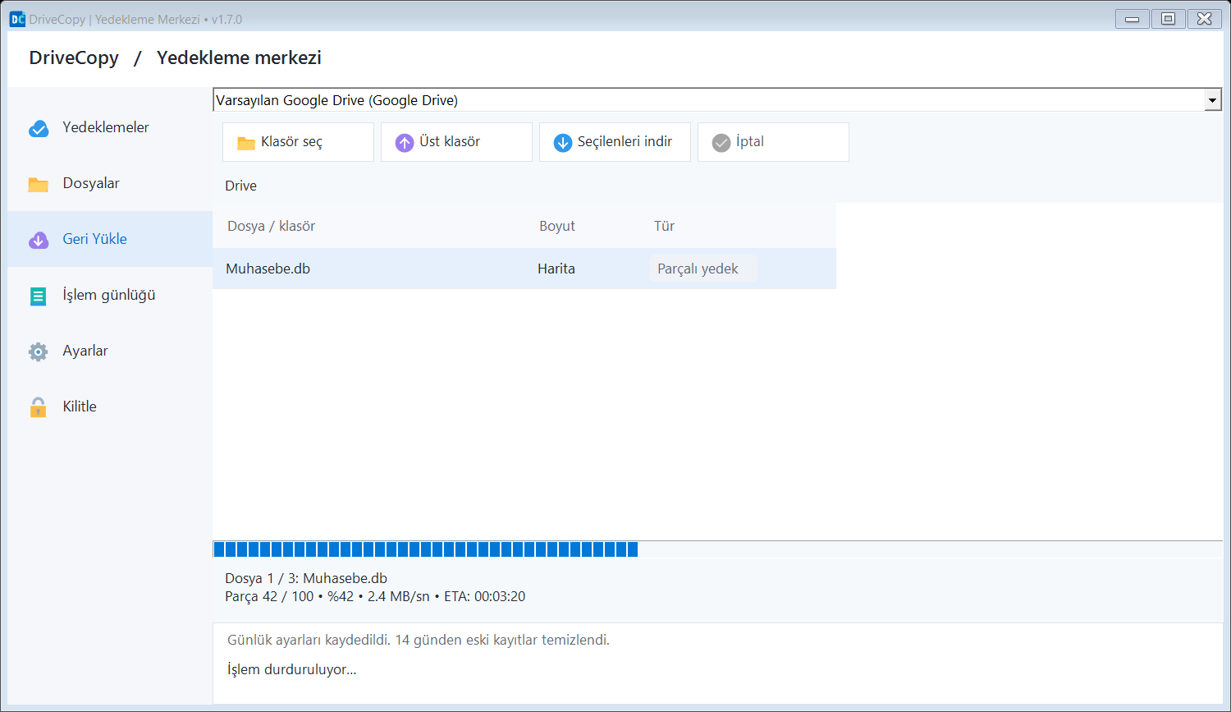1231x712 pixels.
Task: Click the Drive path breadcrumb
Action: point(241,186)
